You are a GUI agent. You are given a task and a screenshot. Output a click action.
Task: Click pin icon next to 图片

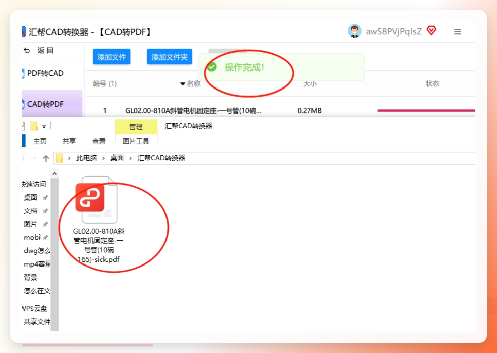tap(45, 224)
